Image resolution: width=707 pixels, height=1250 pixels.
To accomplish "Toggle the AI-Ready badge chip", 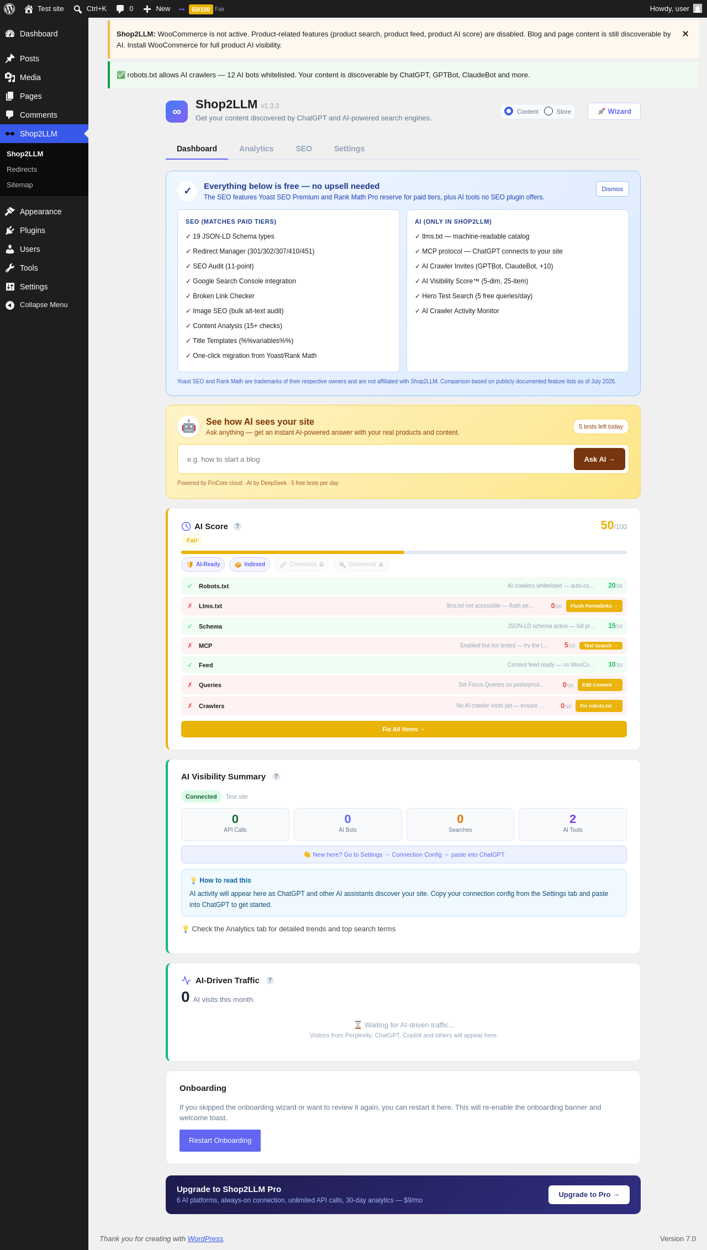I will [x=203, y=565].
